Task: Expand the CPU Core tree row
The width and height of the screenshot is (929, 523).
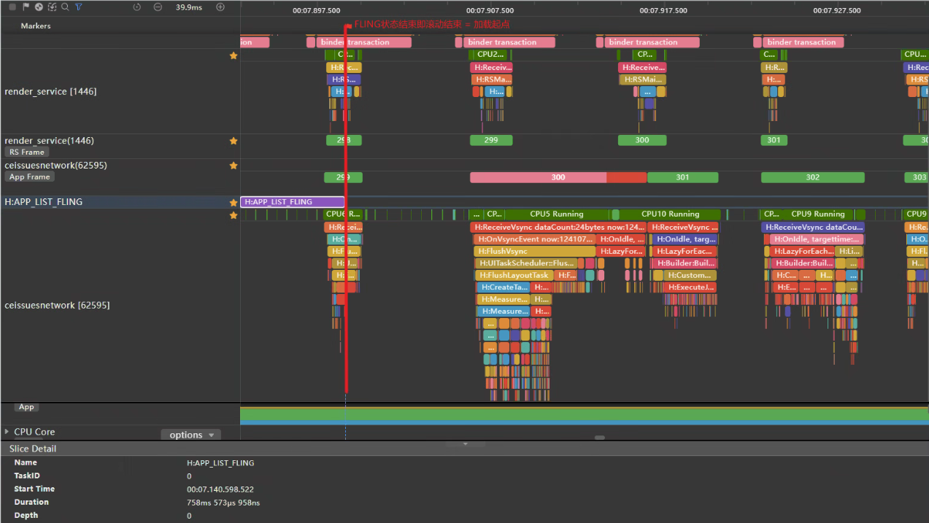Action: (7, 432)
